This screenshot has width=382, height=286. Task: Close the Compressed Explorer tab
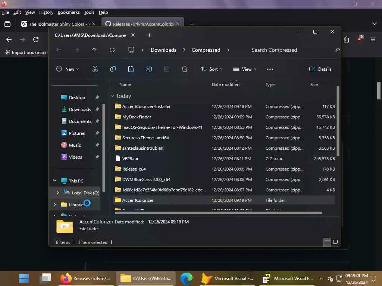point(133,35)
